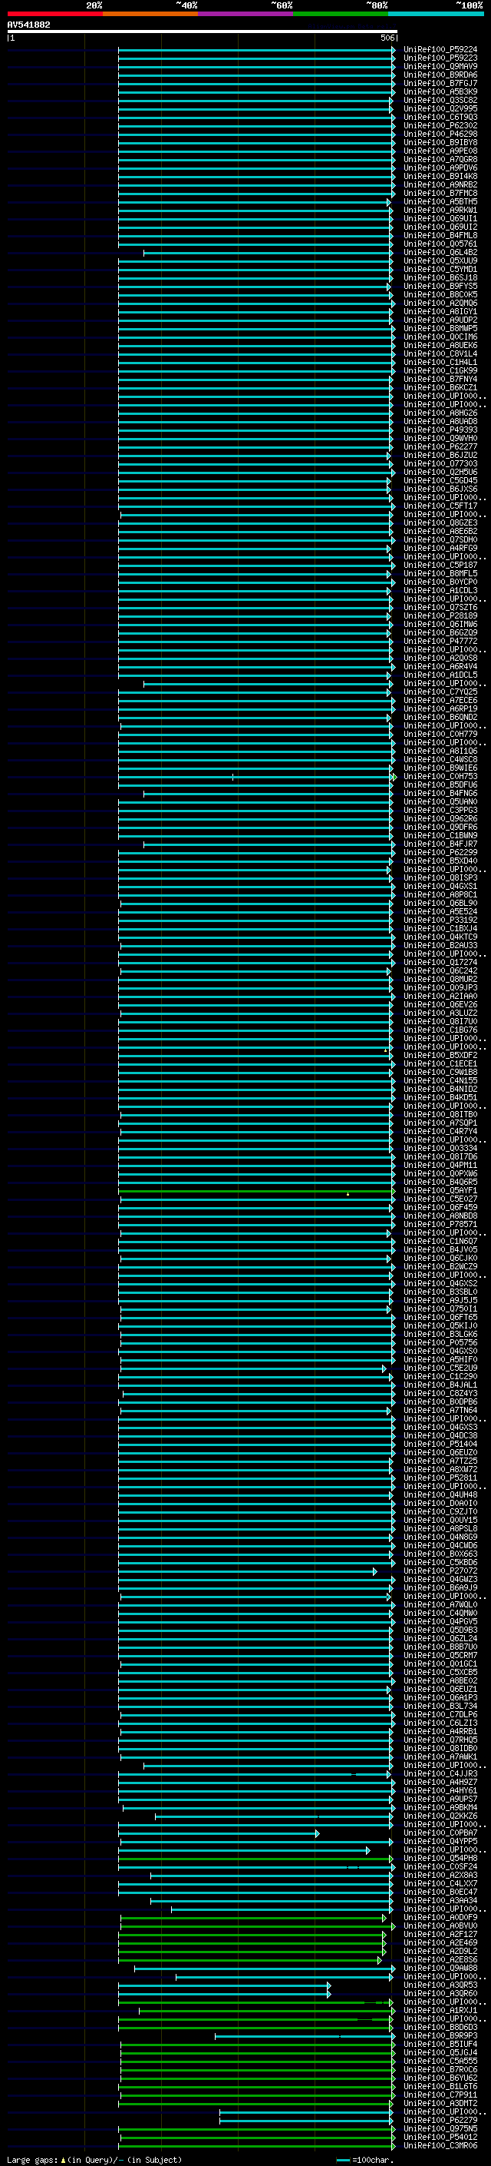Select hit label UniRef100_C0H779

click(x=440, y=734)
